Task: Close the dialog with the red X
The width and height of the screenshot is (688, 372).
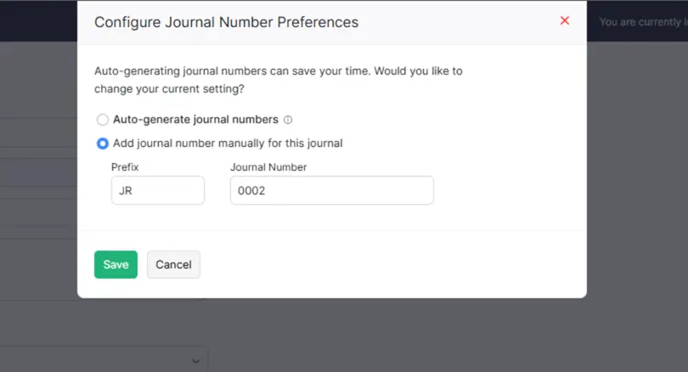Action: pyautogui.click(x=564, y=20)
